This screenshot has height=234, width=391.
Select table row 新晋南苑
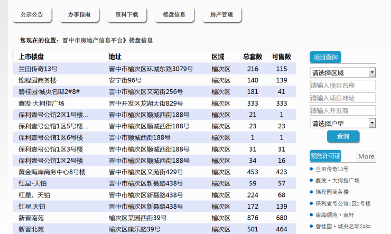point(154,218)
